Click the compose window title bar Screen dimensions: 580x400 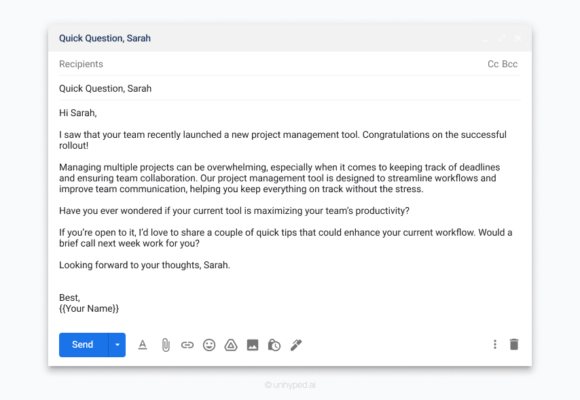pyautogui.click(x=272, y=38)
